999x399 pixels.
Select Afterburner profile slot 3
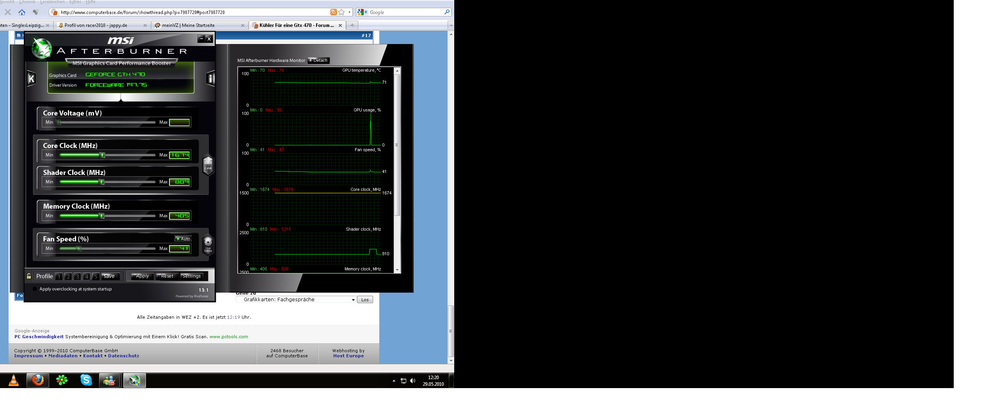tap(77, 276)
